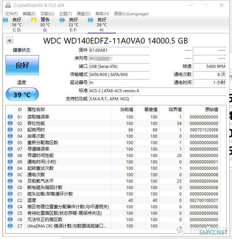This screenshot has width=232, height=239.
Task: Click threshold value 54 in 吞吐性能 row
Action: coord(179,123)
